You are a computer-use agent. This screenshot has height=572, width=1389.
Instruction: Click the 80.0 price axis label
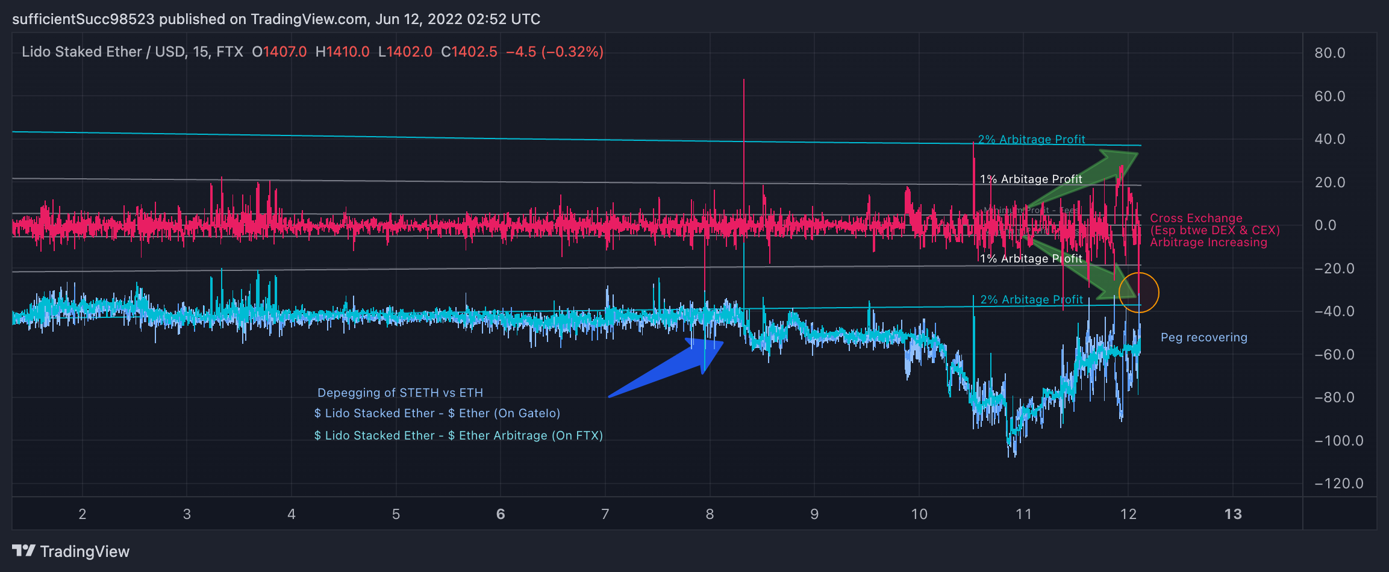(1330, 53)
